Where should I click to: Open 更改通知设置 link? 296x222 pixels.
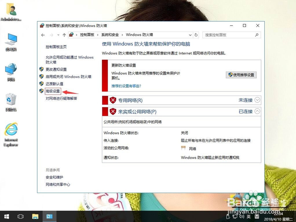pyautogui.click(x=56, y=70)
